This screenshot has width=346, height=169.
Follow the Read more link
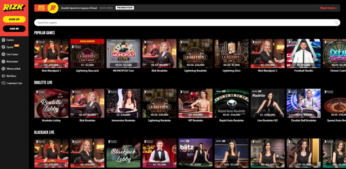pyautogui.click(x=328, y=8)
